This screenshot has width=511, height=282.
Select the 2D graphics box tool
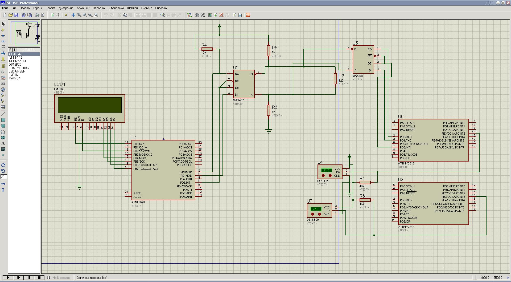[x=3, y=120]
